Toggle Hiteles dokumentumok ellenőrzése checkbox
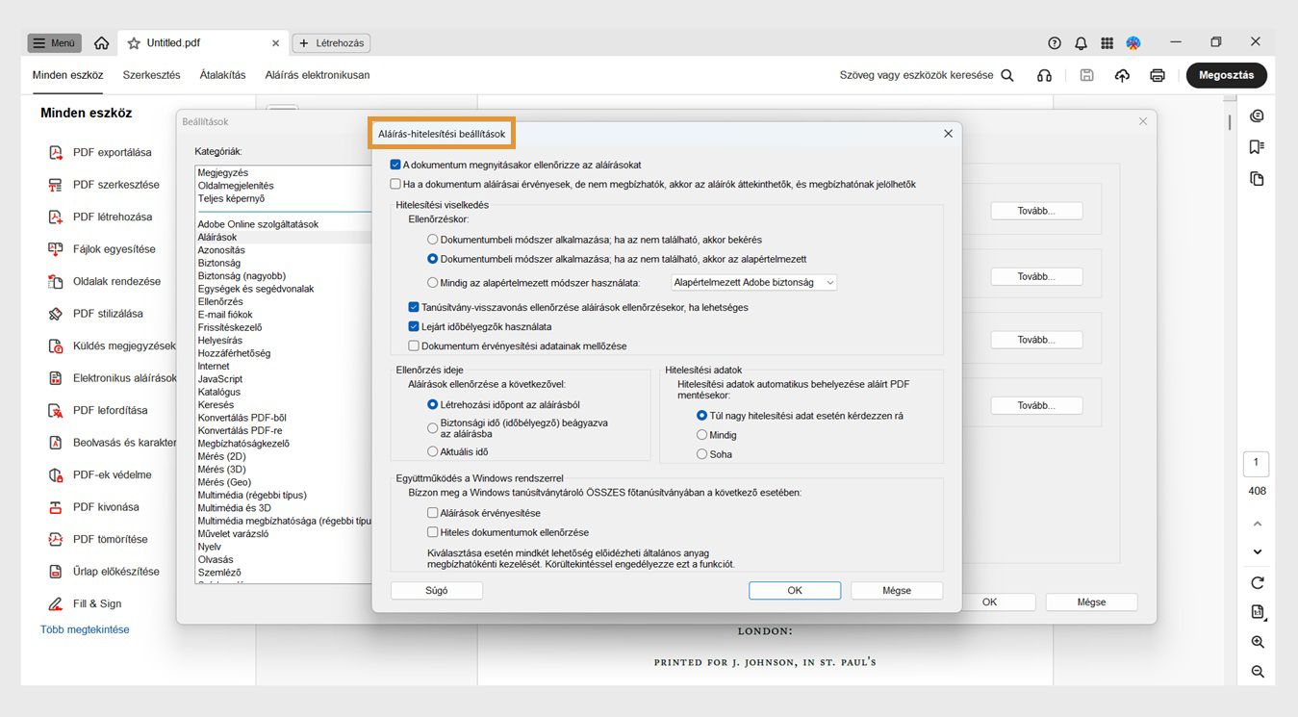Image resolution: width=1298 pixels, height=717 pixels. click(433, 532)
